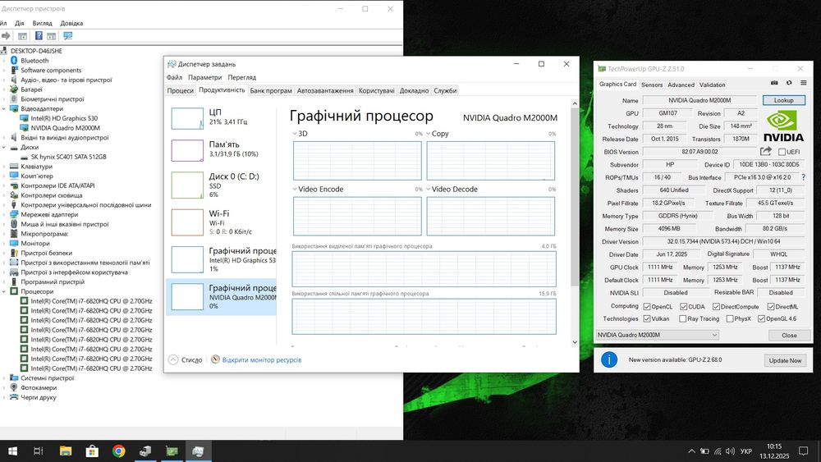Open the Video Decode graph dropdown
This screenshot has width=821, height=462.
pyautogui.click(x=429, y=189)
